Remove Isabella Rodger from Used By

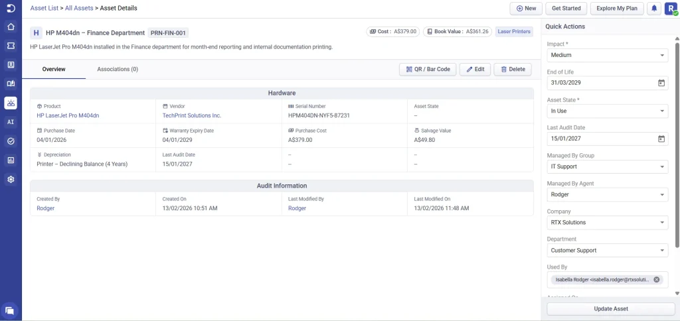657,279
